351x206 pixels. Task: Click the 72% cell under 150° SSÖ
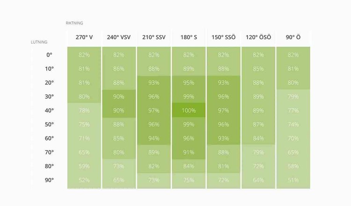pyautogui.click(x=223, y=180)
